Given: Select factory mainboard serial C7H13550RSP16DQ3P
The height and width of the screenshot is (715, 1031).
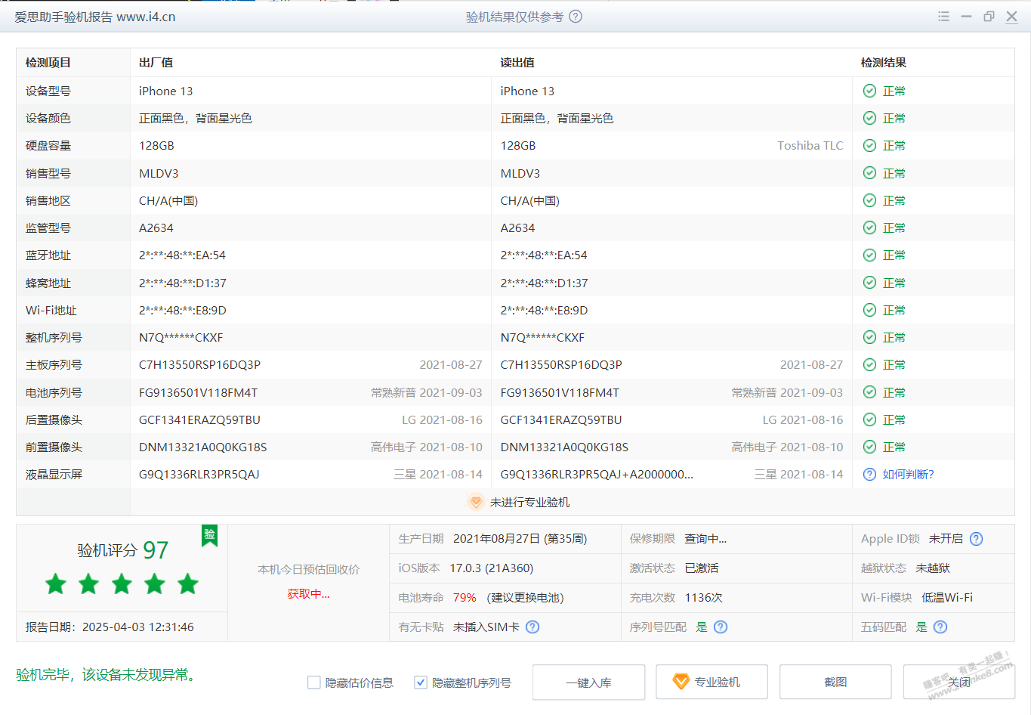Looking at the screenshot, I should (199, 364).
